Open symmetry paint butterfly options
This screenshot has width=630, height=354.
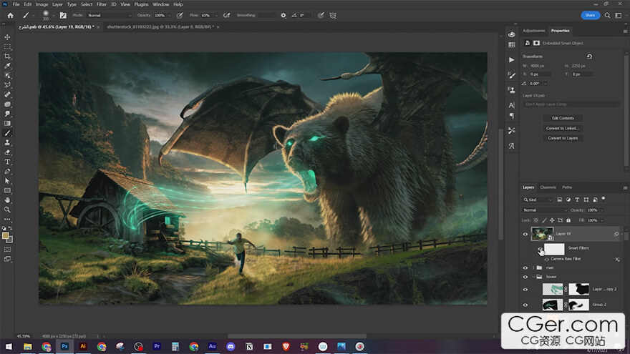[333, 15]
